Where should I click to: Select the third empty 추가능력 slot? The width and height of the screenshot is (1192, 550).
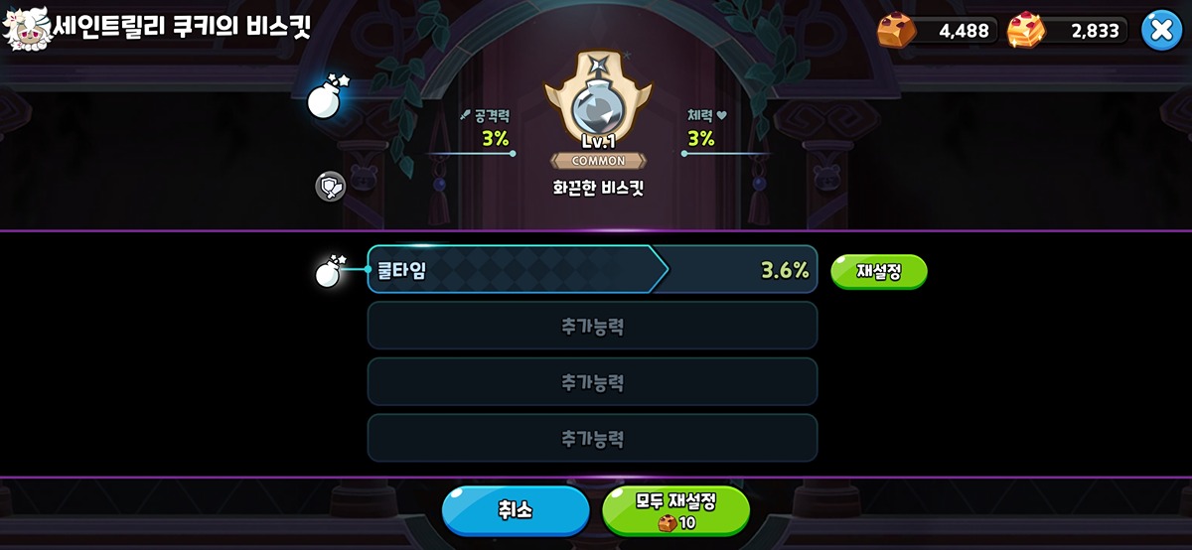tap(592, 438)
